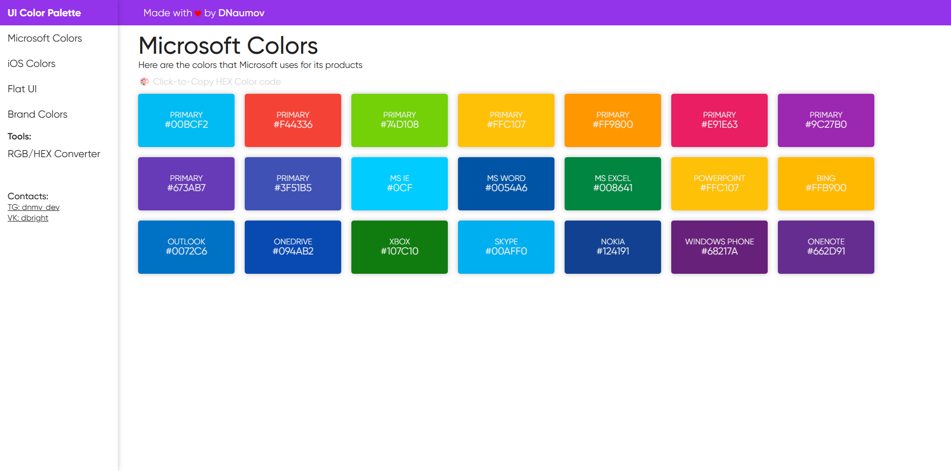Open the Flat UI palette
Viewport: 951px width, 471px height.
22,89
